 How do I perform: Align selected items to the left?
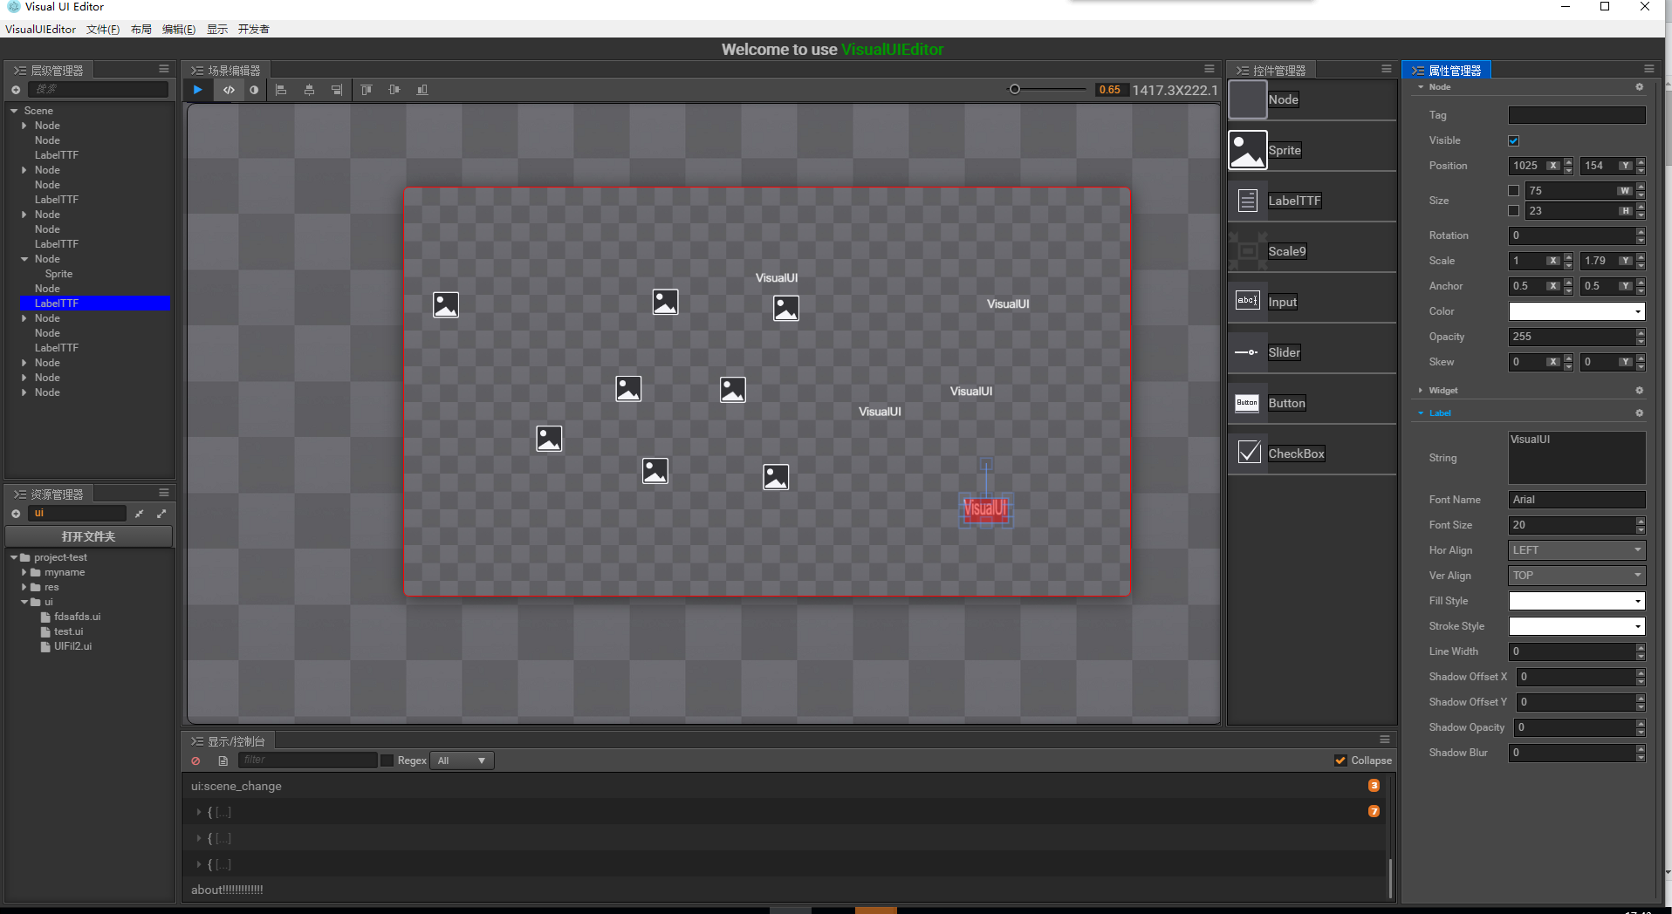281,90
